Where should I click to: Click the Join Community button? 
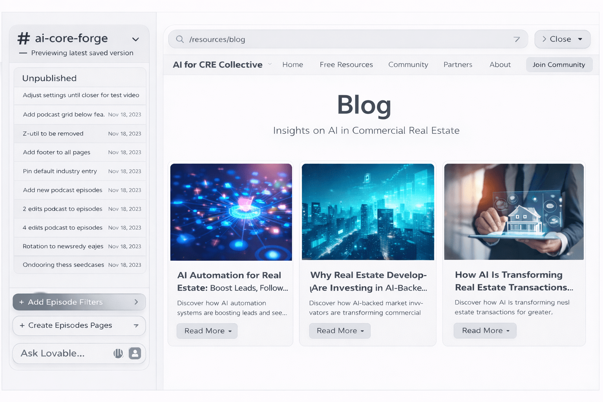tap(559, 64)
